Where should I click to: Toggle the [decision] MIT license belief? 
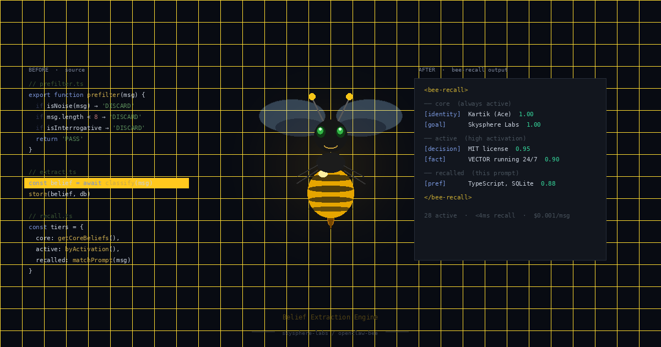[443, 149]
